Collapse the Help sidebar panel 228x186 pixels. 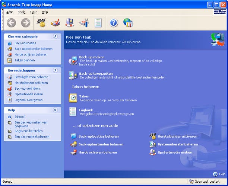pos(55,110)
